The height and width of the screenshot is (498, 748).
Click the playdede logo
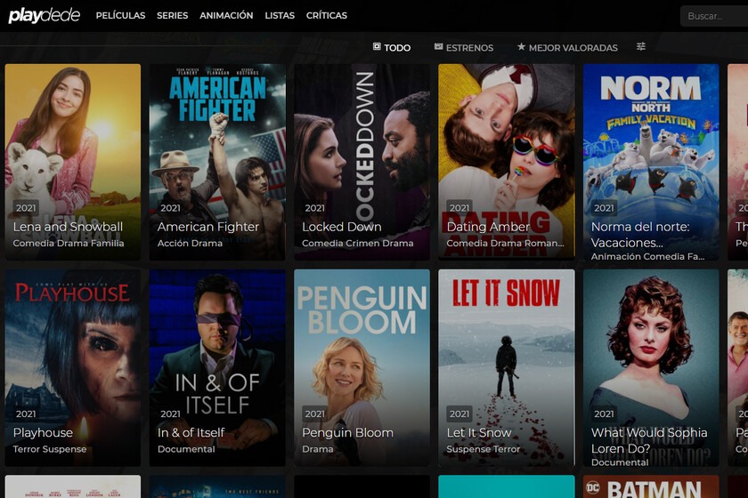click(45, 15)
